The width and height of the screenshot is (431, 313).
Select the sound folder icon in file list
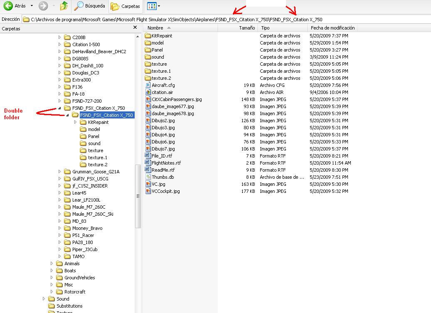(x=148, y=57)
